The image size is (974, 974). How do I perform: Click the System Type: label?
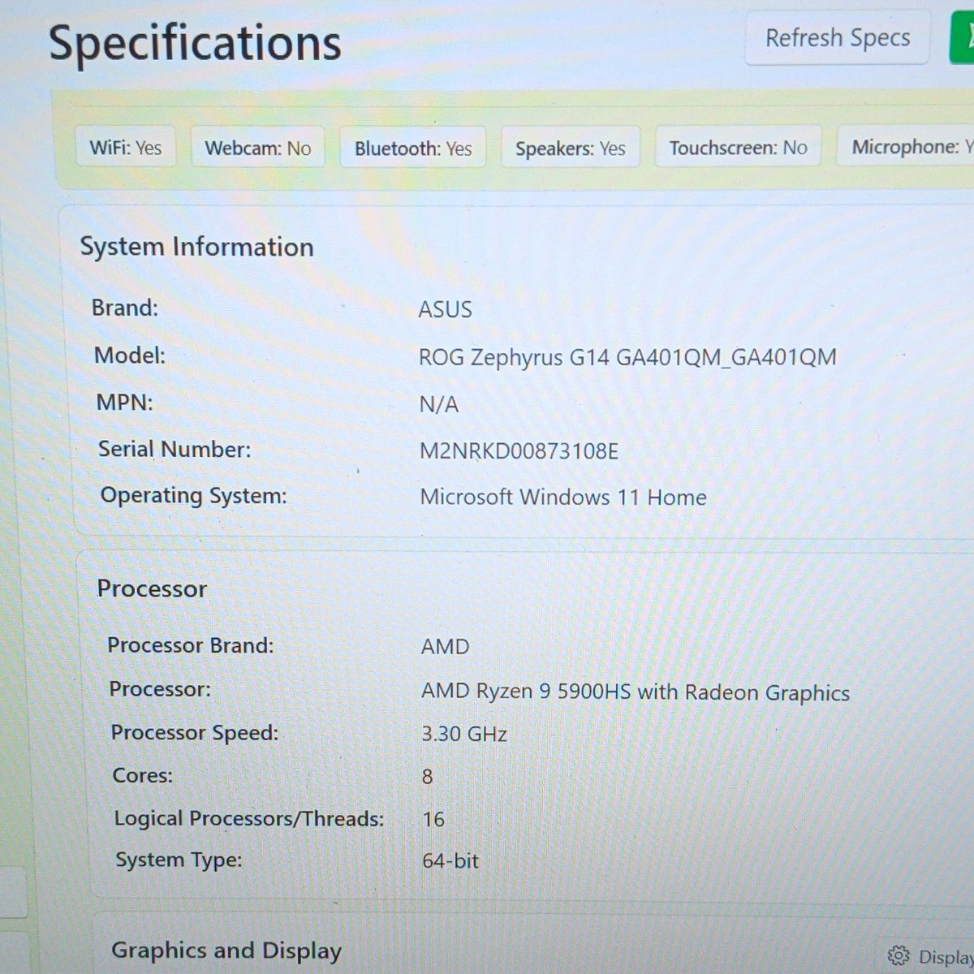(x=179, y=860)
